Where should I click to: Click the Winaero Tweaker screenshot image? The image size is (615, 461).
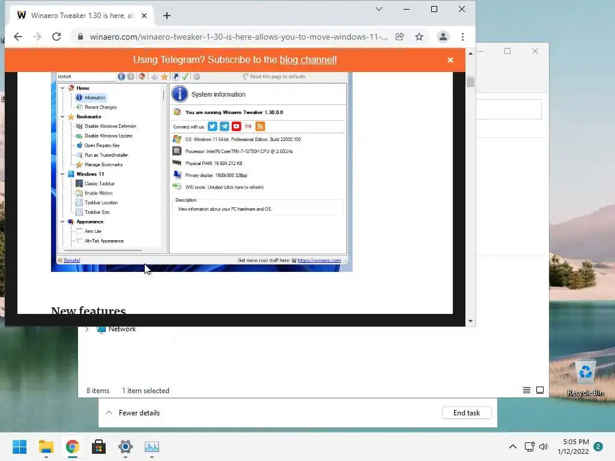click(x=202, y=172)
